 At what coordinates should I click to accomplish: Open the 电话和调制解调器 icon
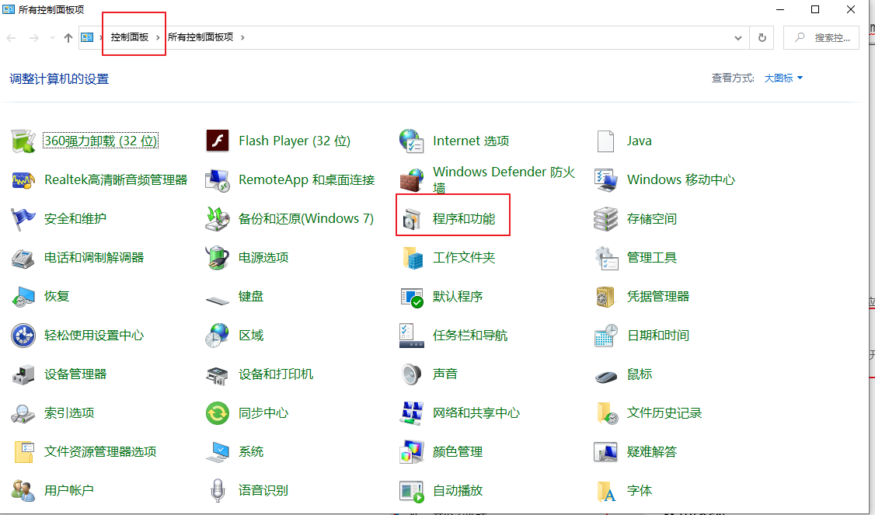pyautogui.click(x=23, y=258)
